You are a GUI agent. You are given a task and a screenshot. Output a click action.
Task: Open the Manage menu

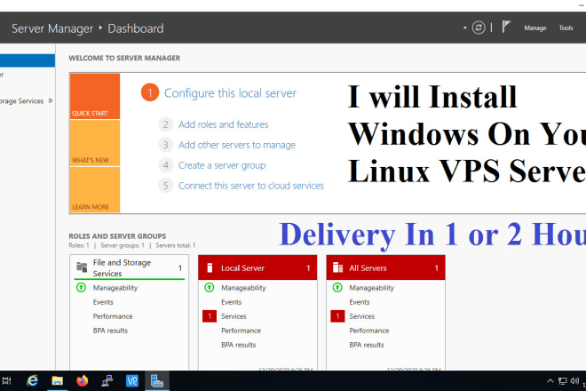tap(535, 28)
